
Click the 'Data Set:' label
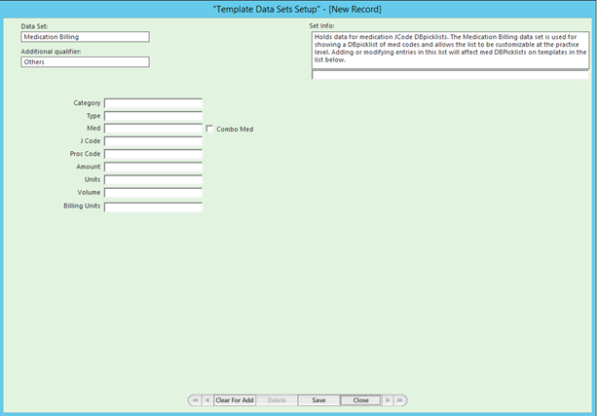[34, 26]
